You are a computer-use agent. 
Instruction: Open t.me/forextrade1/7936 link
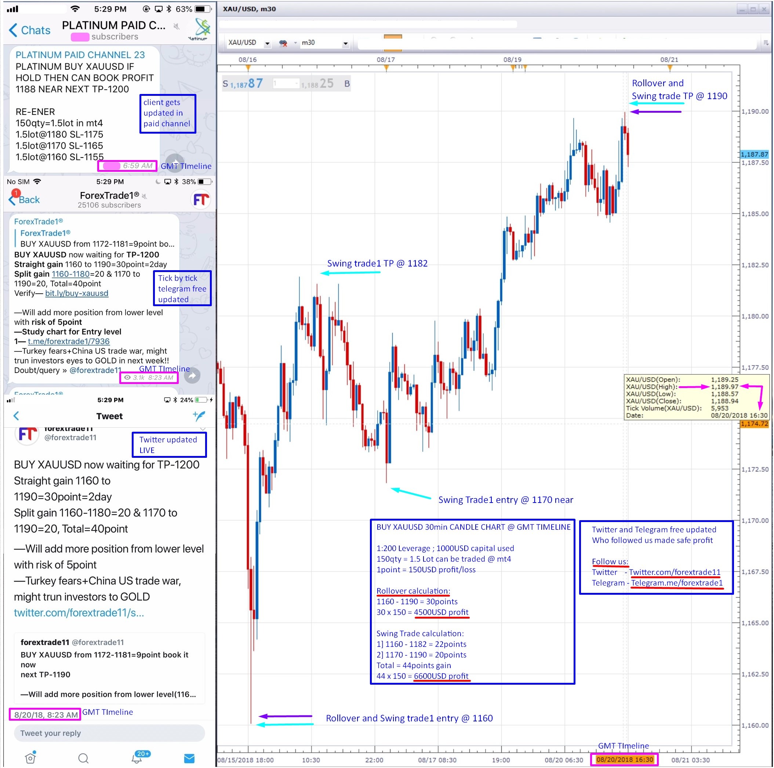69,341
